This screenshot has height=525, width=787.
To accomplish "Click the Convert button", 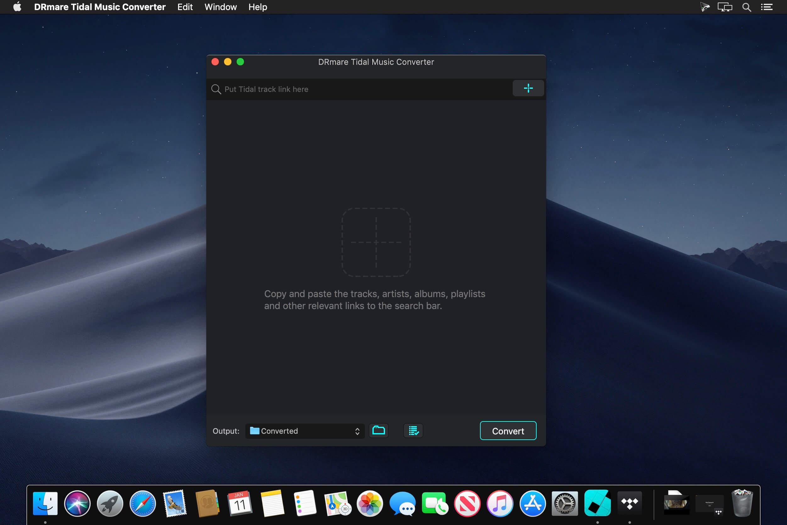I will [508, 431].
